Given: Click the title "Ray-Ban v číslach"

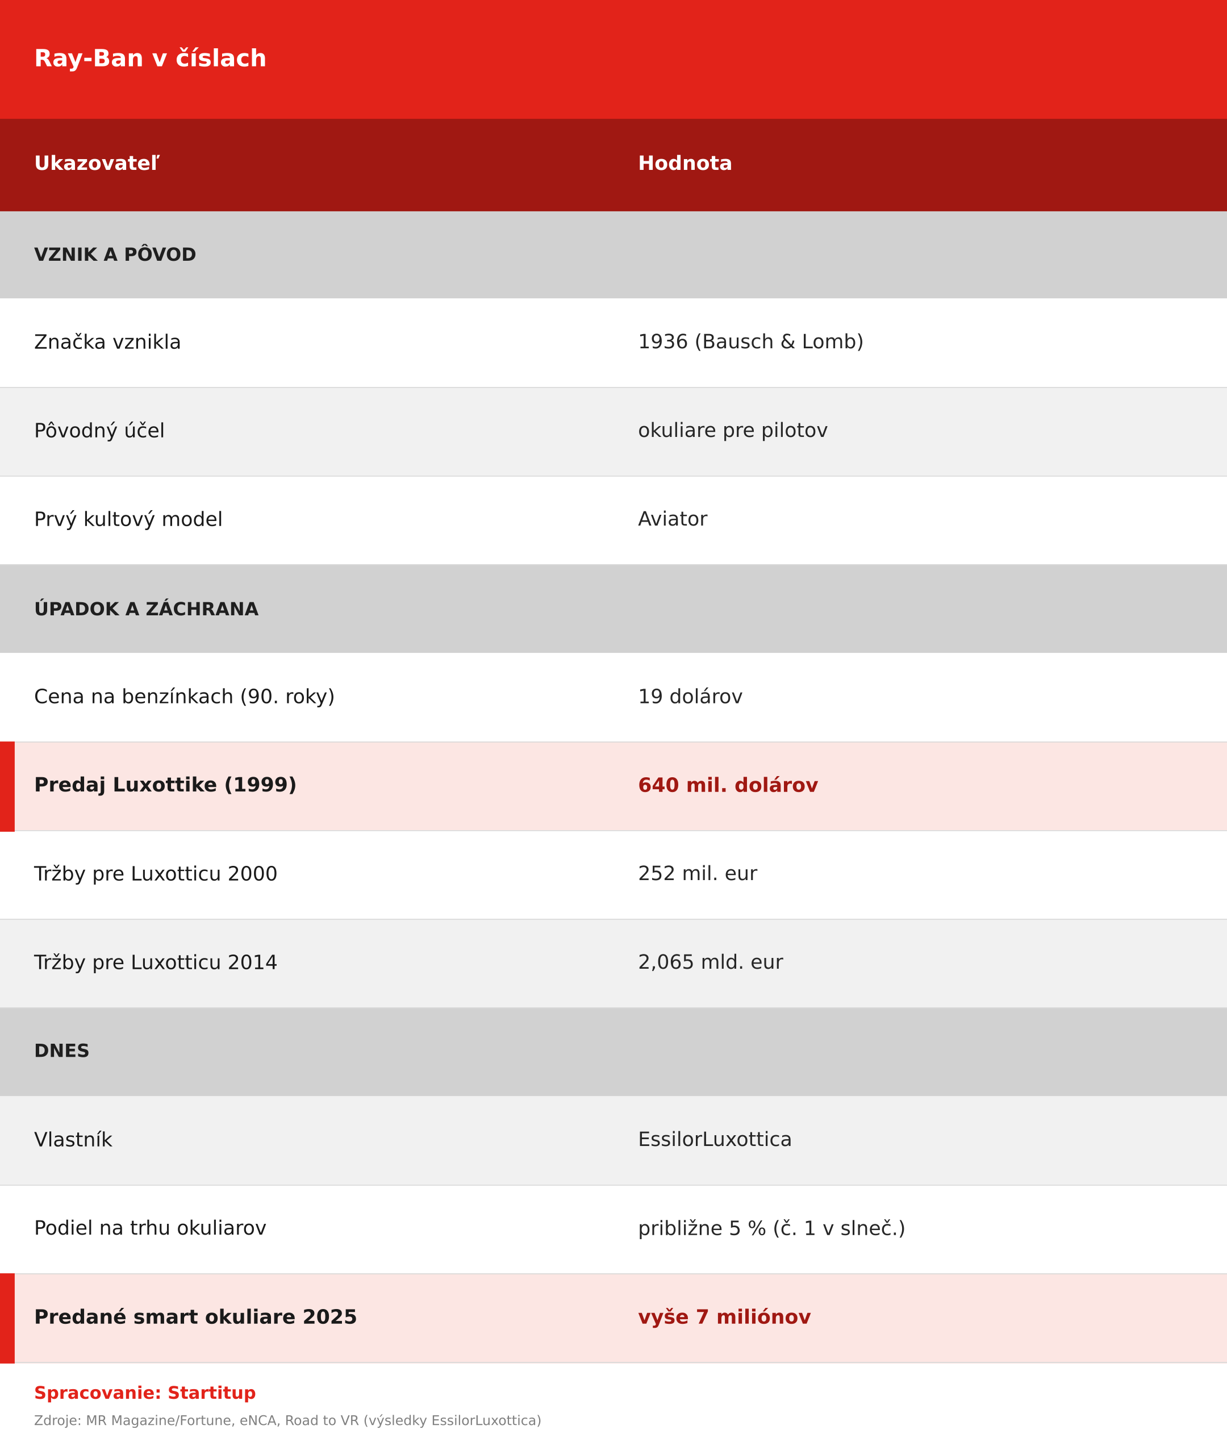Looking at the screenshot, I should tap(150, 59).
